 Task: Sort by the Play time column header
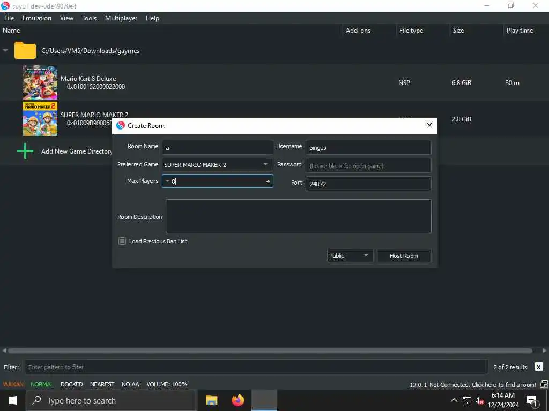[x=520, y=31]
